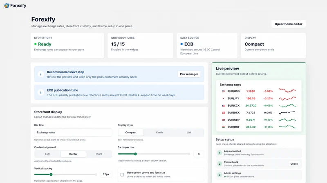
Task: Click the EUR/DKK rate 7.4723
Action: [251, 113]
